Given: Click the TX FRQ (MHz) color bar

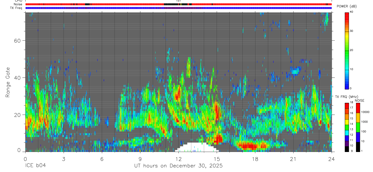Looking at the screenshot, I should (347, 127).
